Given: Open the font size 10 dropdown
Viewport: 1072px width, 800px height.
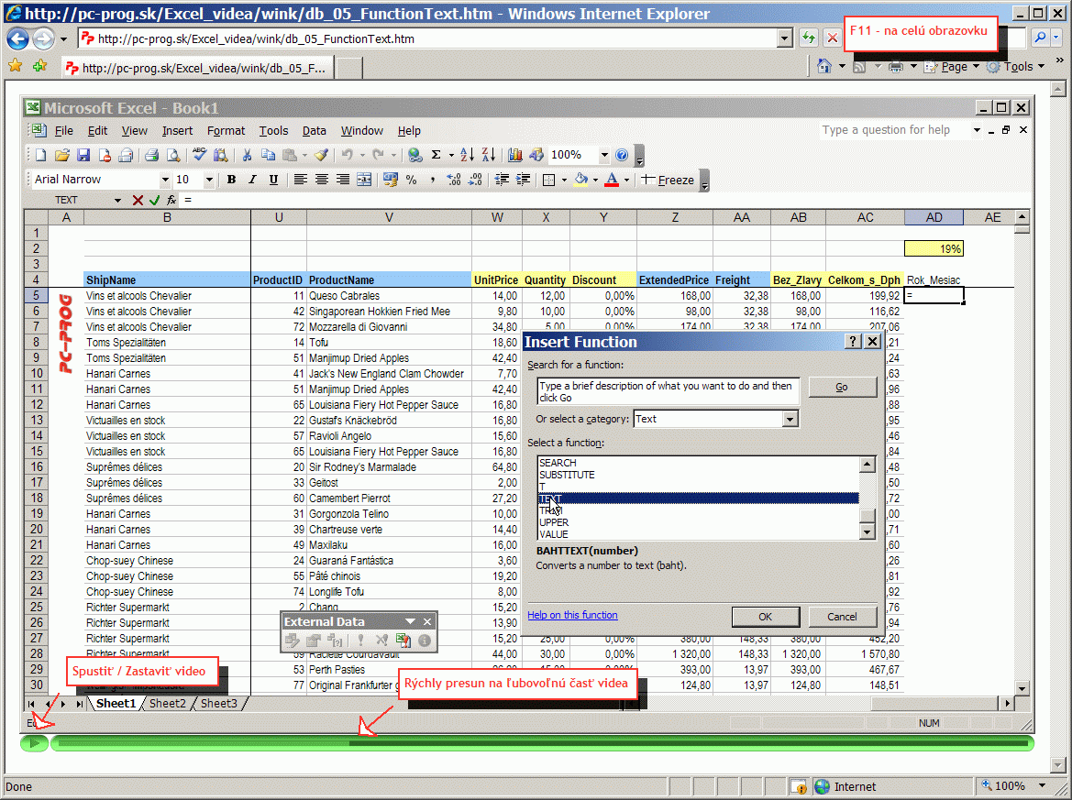Looking at the screenshot, I should click(209, 180).
